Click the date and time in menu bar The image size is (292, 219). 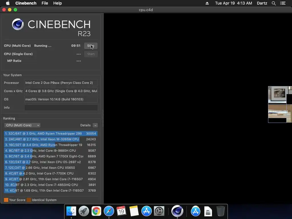[x=234, y=3]
